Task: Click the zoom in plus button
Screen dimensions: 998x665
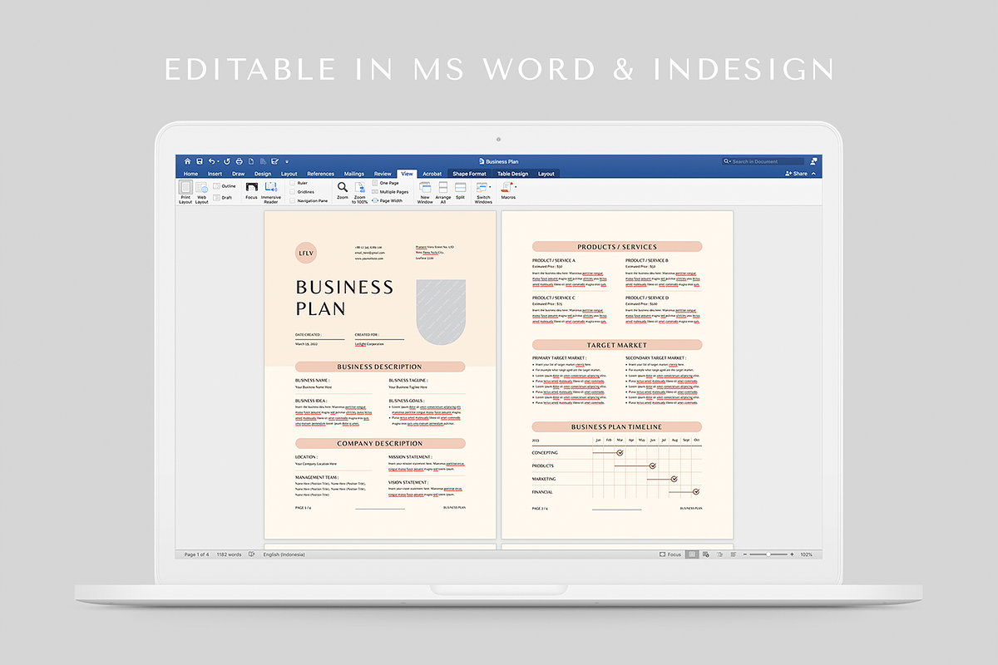Action: tap(792, 554)
